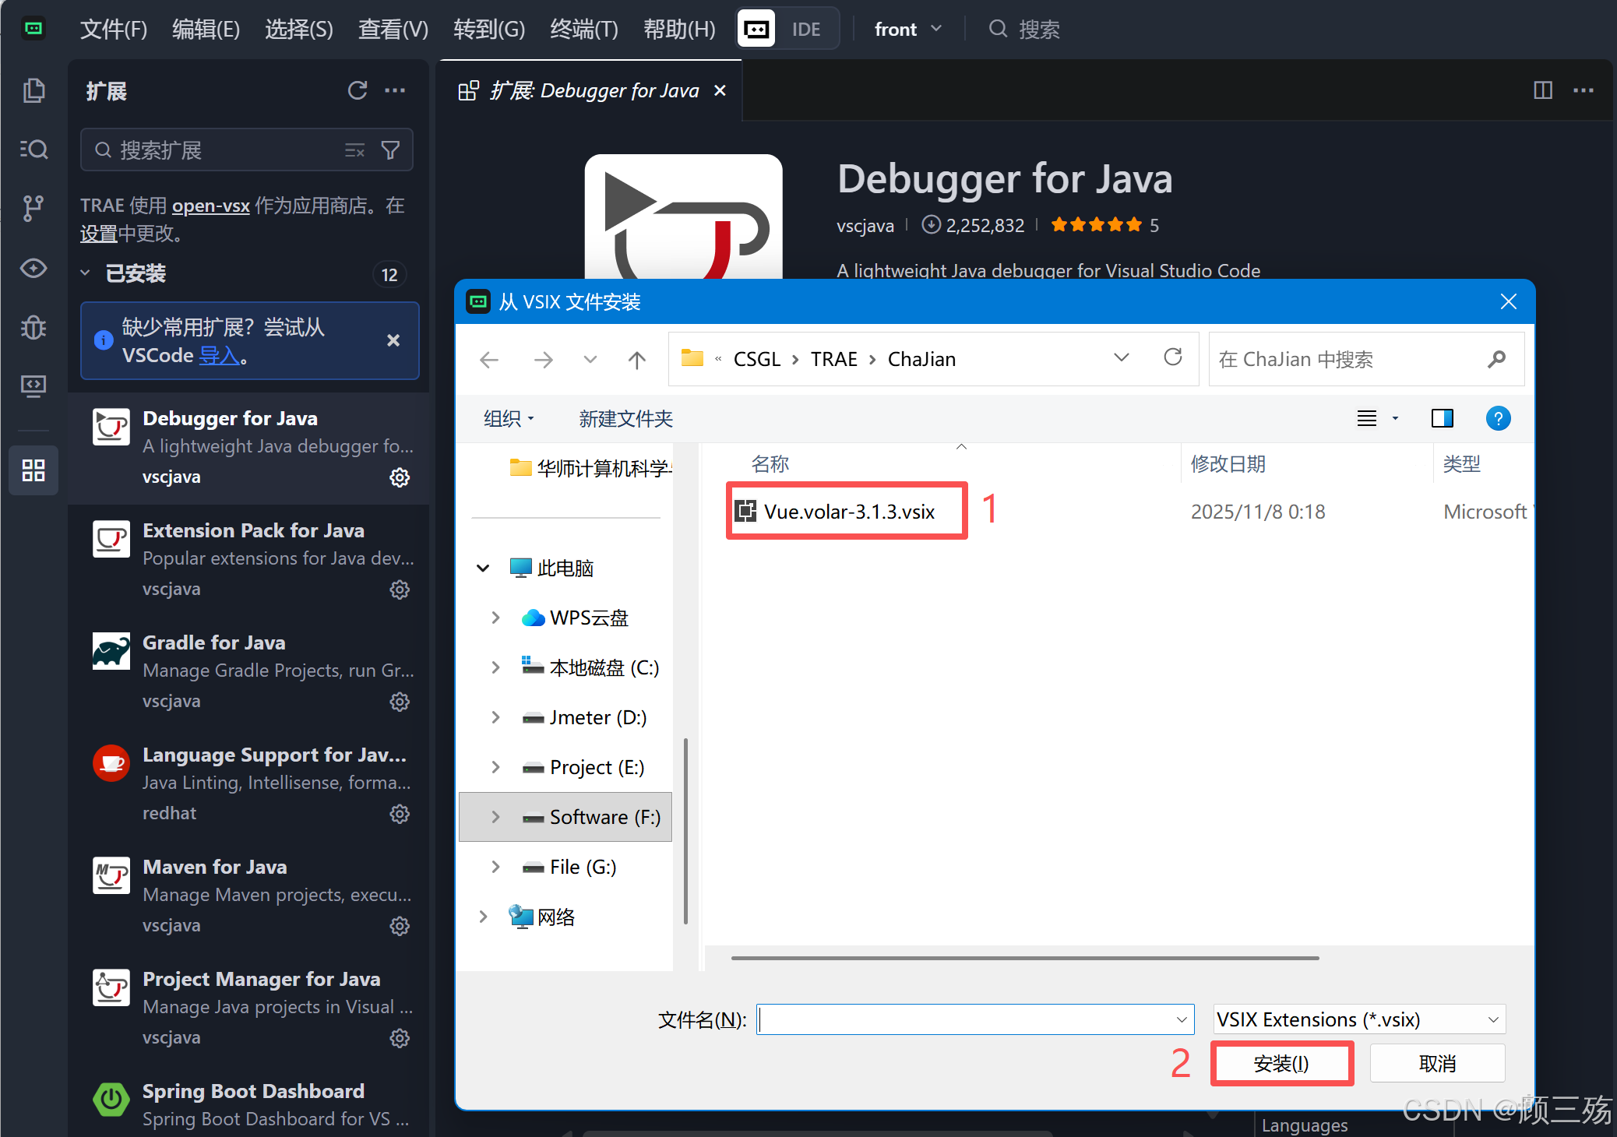Open the Source Control branch icon
Viewport: 1617px width, 1137px height.
tap(33, 208)
